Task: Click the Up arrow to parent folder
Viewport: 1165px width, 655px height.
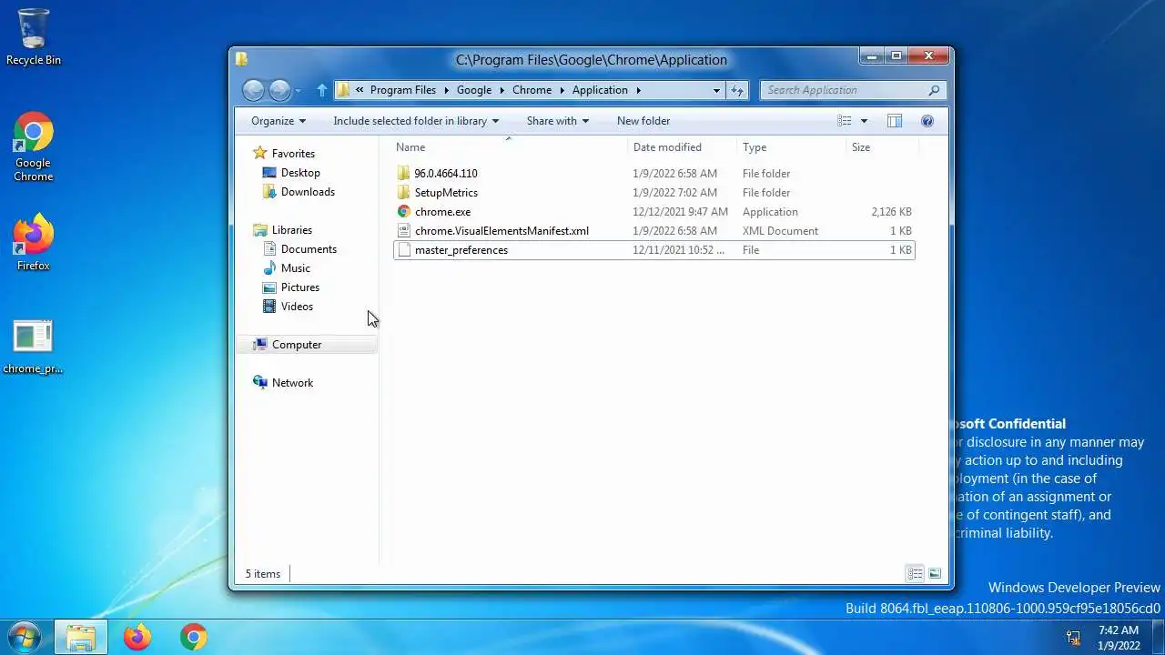Action: point(321,90)
